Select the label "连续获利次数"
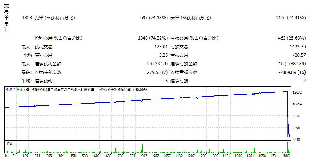This screenshot has height=160, width=310. [x=48, y=72]
